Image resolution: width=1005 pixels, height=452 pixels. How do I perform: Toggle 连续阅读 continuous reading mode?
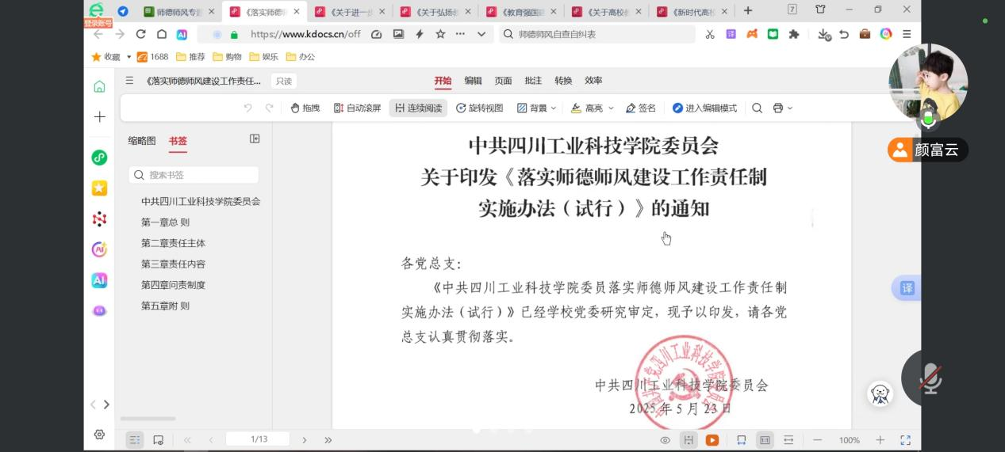tap(418, 108)
